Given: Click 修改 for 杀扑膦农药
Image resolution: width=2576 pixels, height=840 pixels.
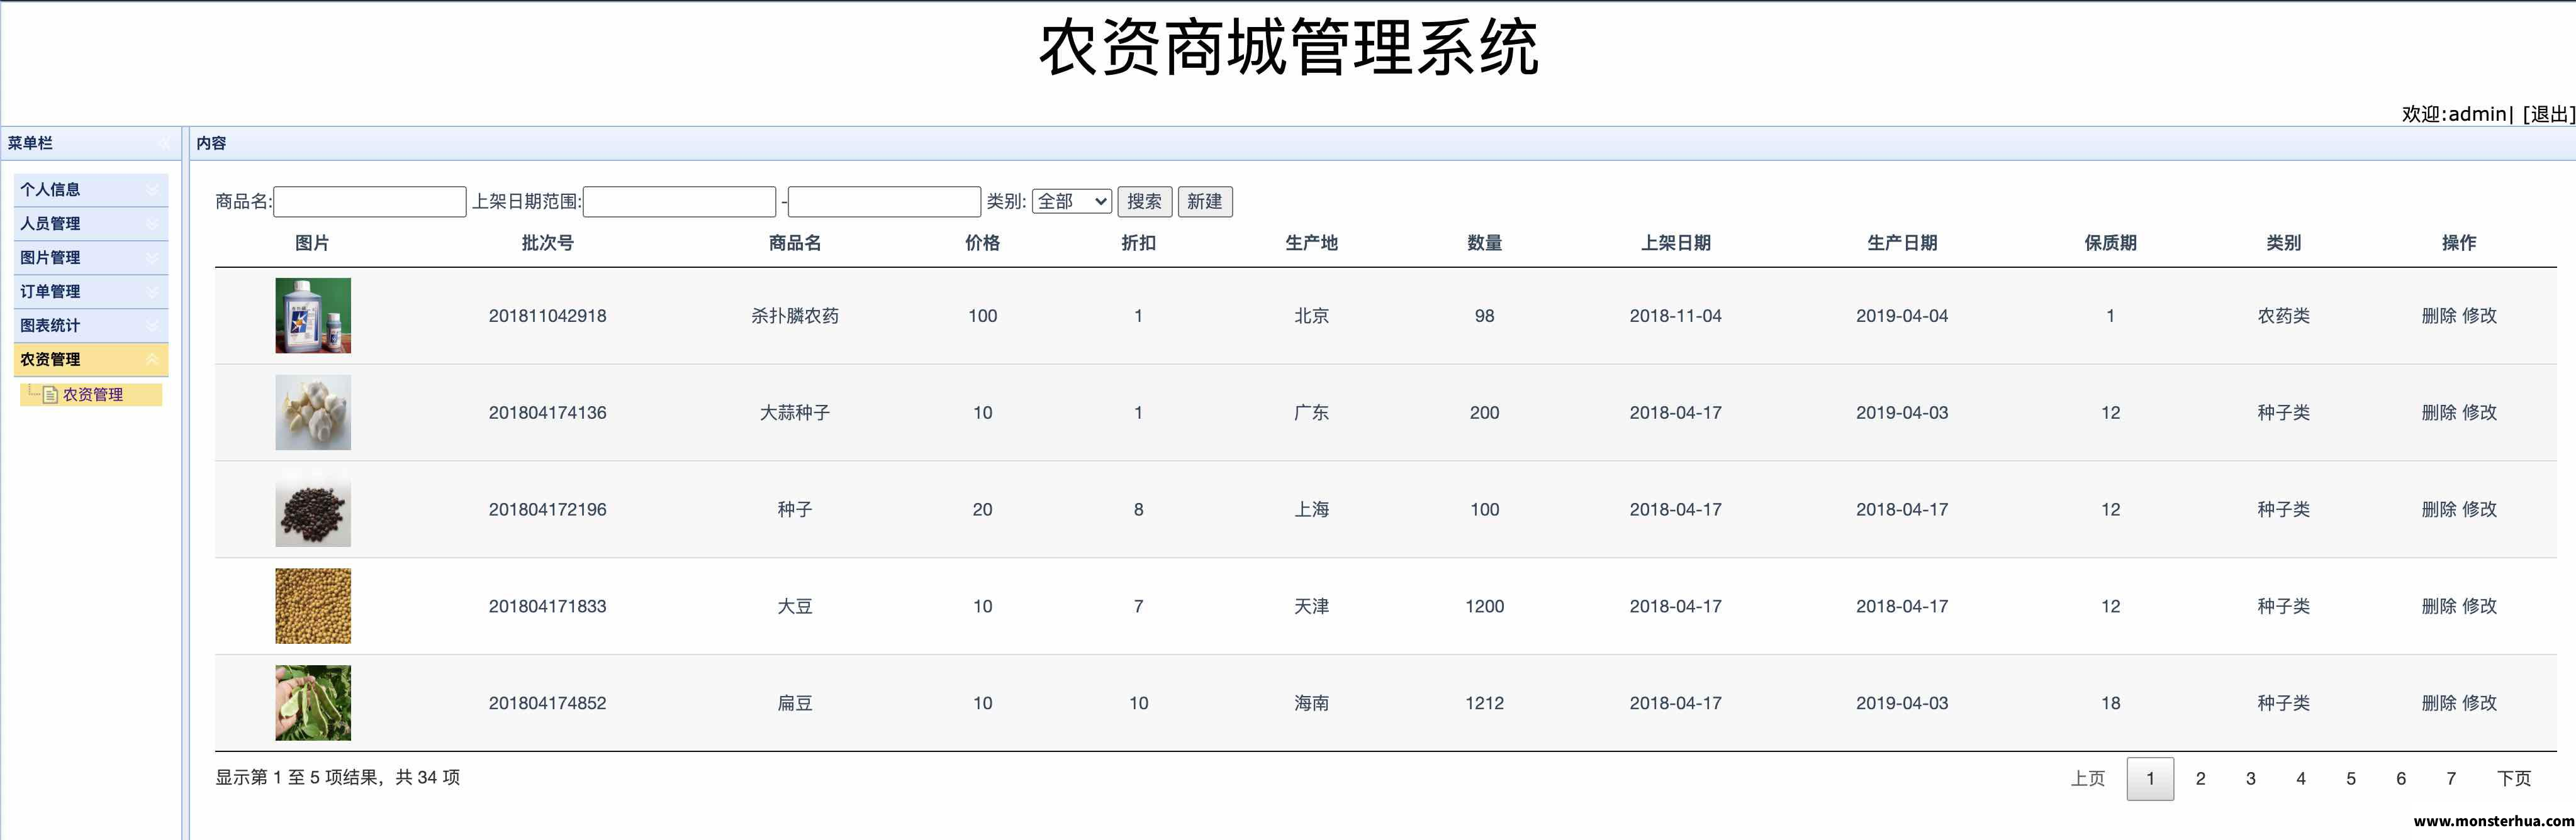Looking at the screenshot, I should [x=2480, y=316].
